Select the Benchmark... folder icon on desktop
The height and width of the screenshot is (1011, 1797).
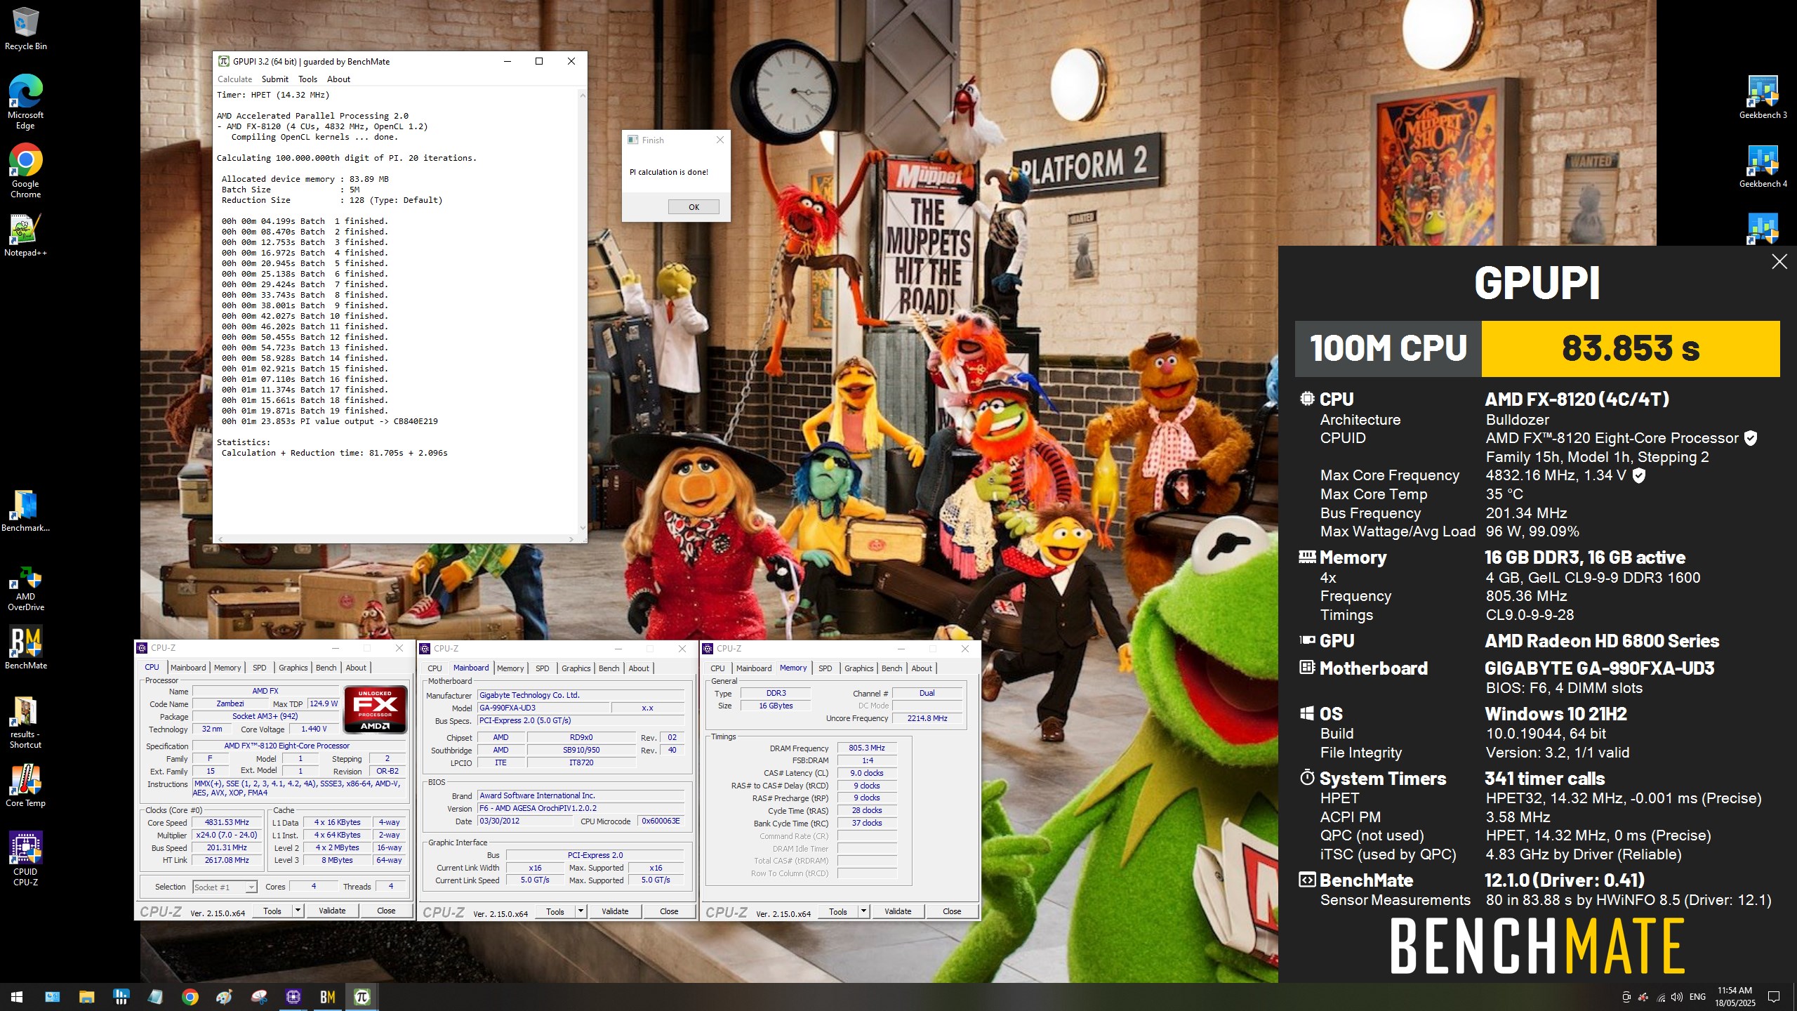pos(25,511)
